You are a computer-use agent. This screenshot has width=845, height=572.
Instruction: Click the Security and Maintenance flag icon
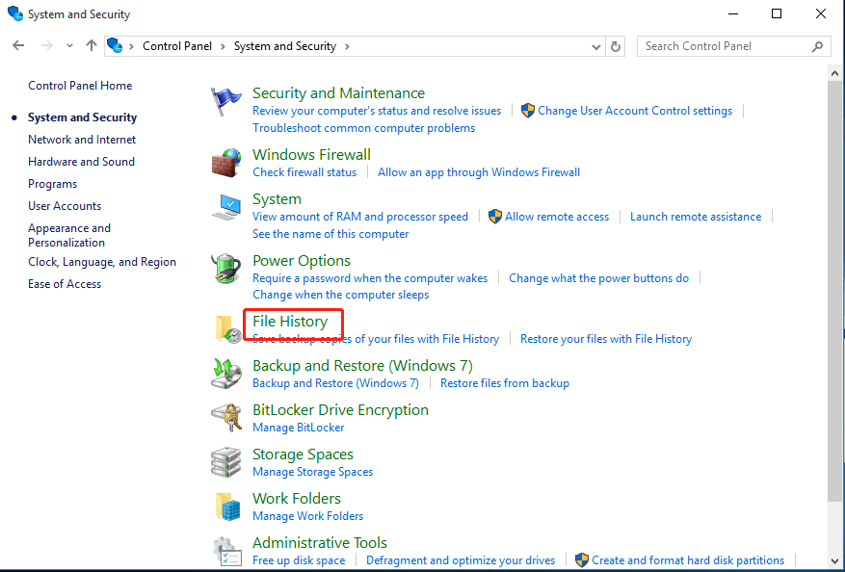[227, 101]
